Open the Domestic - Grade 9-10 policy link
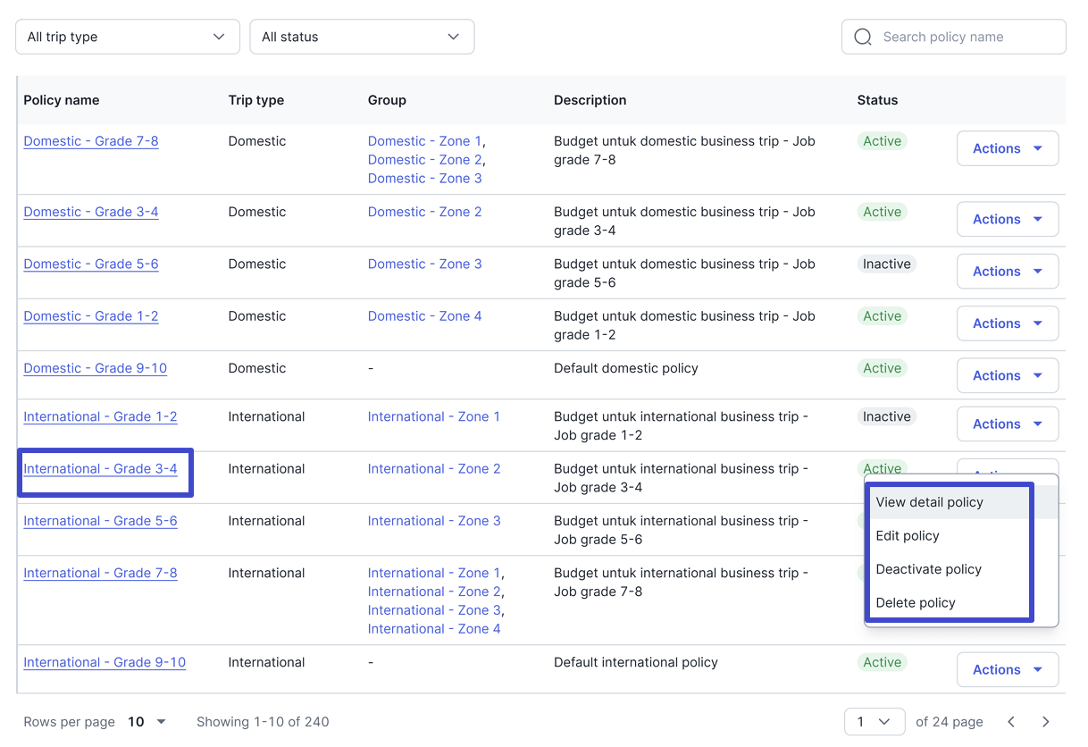This screenshot has width=1088, height=747. [95, 368]
